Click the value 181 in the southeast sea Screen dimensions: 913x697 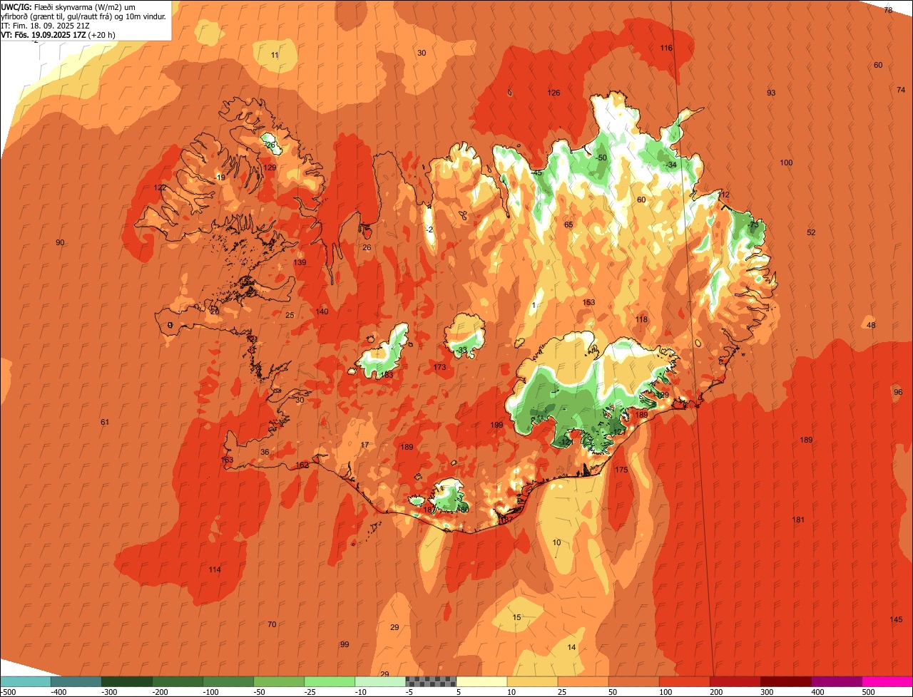coord(798,520)
